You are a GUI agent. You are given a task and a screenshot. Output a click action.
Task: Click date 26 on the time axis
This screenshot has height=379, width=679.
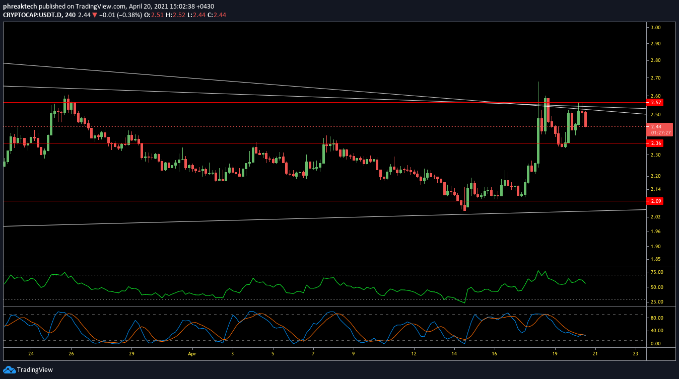(71, 354)
